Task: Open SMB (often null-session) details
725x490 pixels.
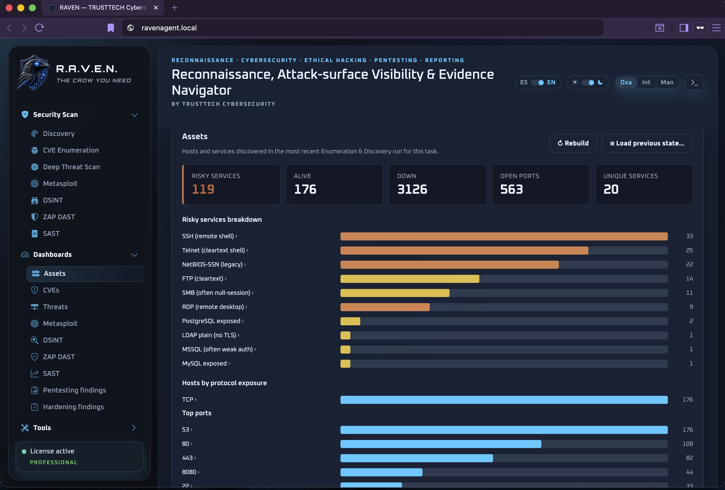Action: [218, 293]
